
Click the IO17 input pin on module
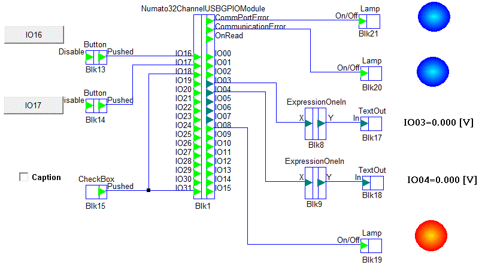click(x=198, y=66)
